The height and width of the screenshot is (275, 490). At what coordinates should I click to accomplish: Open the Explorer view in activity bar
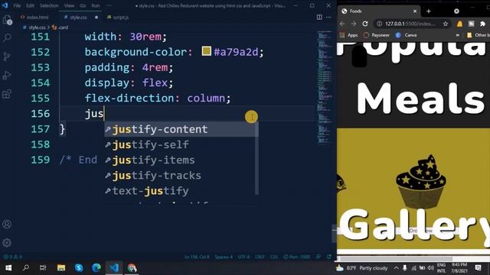coord(7,20)
